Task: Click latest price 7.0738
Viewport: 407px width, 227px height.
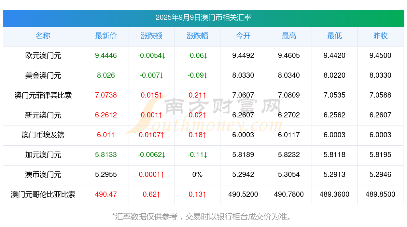Action: point(106,95)
